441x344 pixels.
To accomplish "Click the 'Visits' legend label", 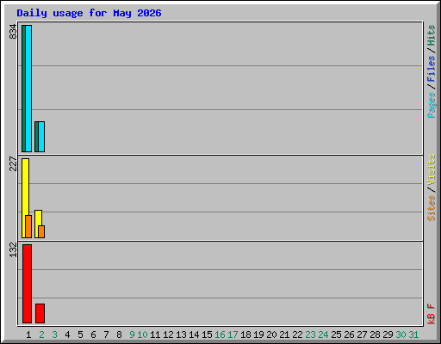I will (x=431, y=169).
